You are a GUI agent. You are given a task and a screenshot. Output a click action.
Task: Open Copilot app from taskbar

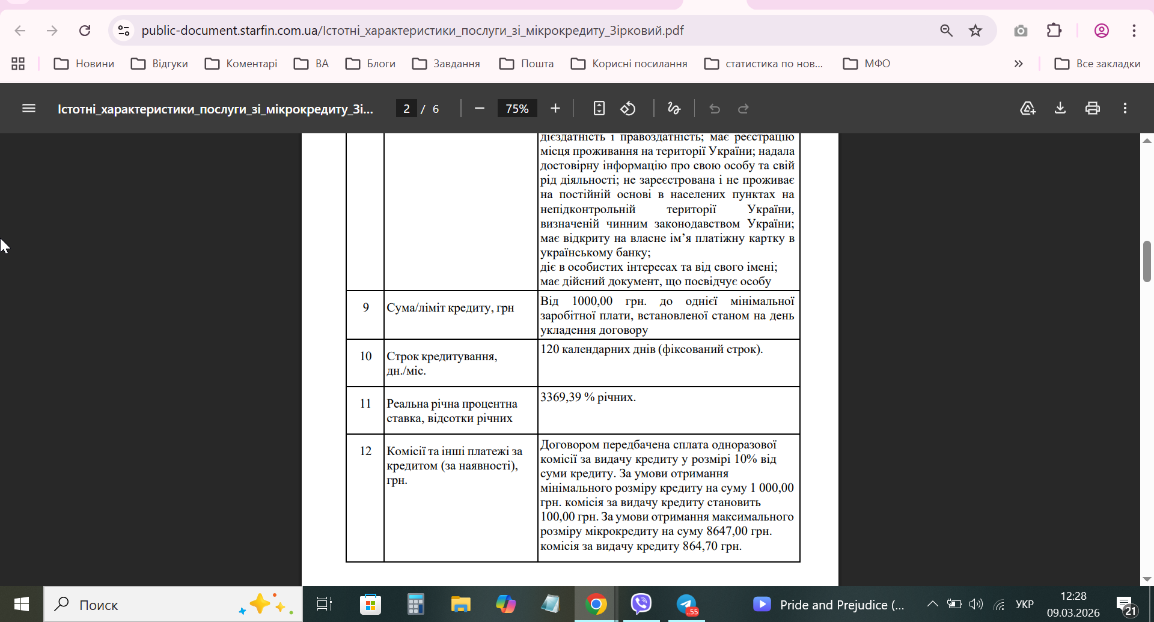tap(505, 604)
